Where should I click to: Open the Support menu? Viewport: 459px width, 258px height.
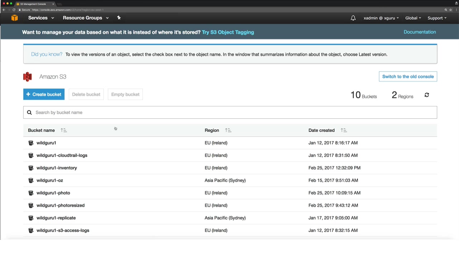click(437, 18)
